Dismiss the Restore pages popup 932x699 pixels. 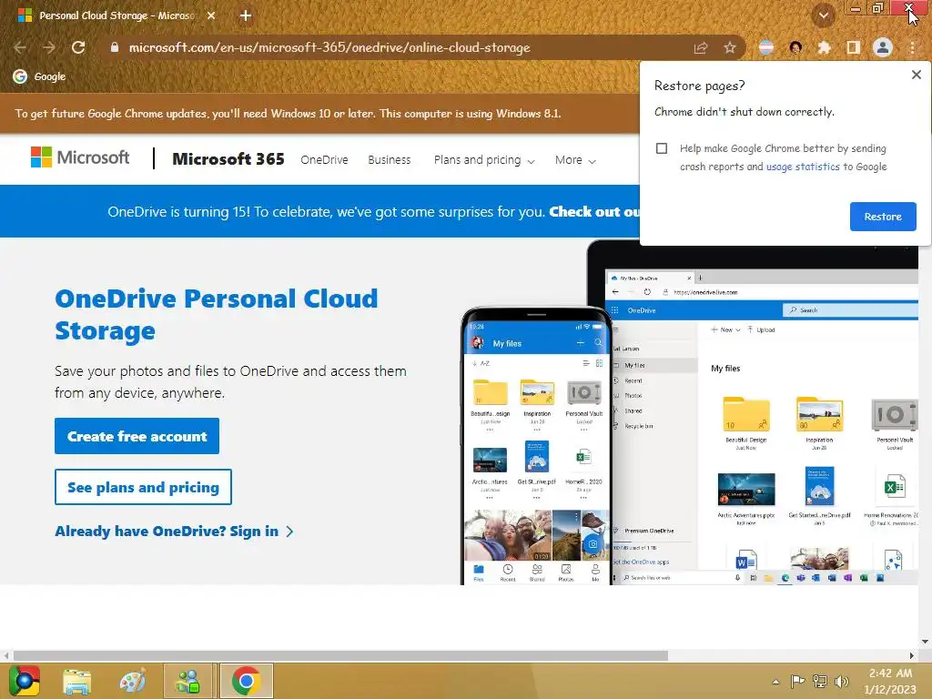(x=916, y=75)
